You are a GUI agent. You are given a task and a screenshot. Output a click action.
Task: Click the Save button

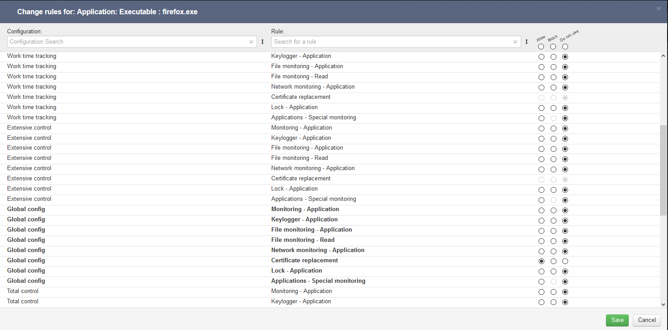point(617,320)
